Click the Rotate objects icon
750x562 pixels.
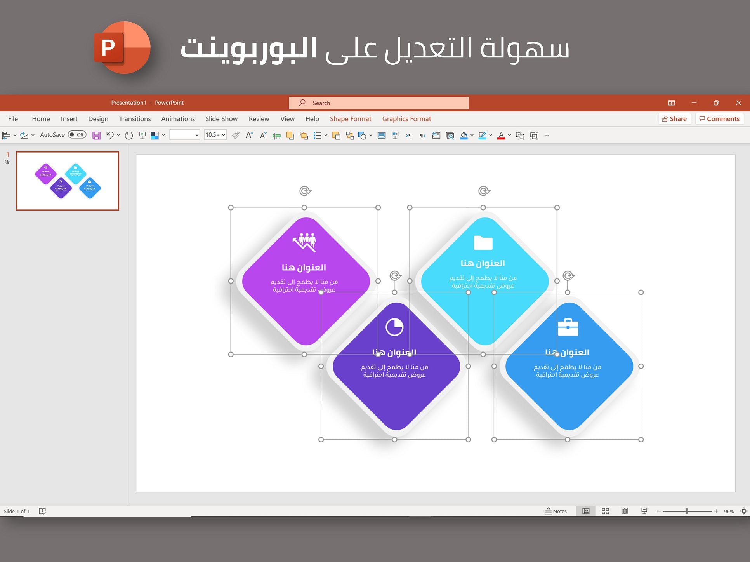pyautogui.click(x=24, y=135)
